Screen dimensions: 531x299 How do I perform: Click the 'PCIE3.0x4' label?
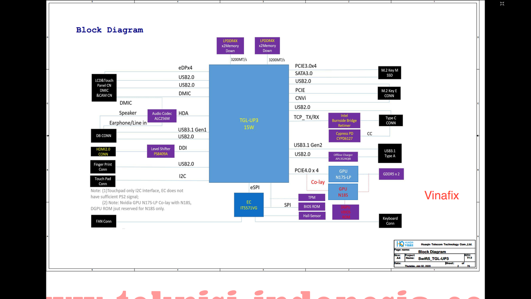click(306, 66)
